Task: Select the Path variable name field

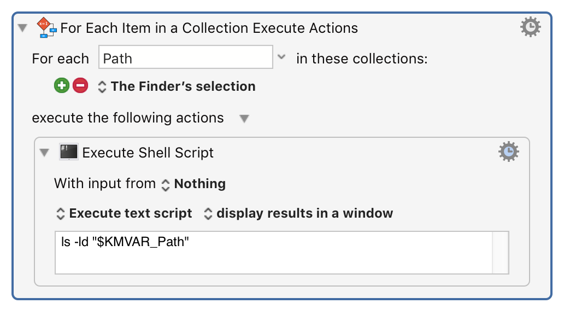Action: 186,57
